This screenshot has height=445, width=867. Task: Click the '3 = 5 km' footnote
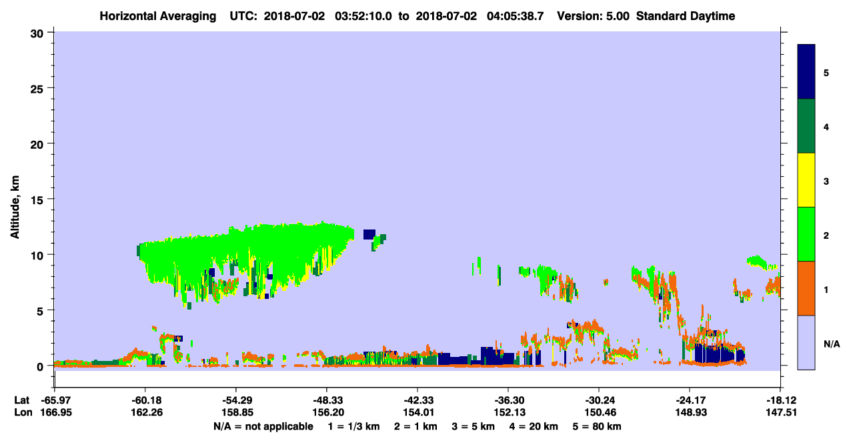(x=474, y=426)
